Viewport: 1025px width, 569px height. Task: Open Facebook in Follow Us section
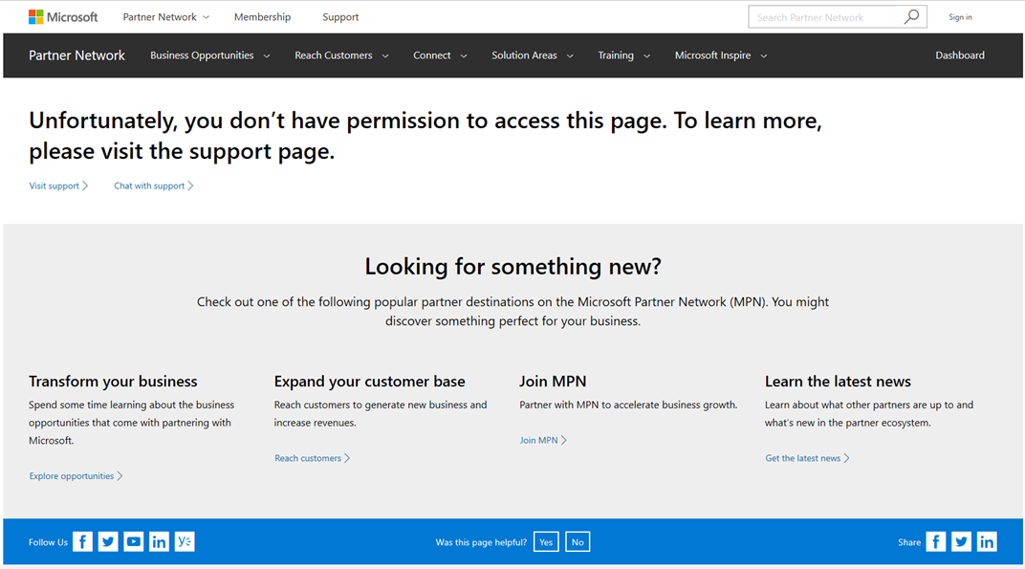[82, 541]
